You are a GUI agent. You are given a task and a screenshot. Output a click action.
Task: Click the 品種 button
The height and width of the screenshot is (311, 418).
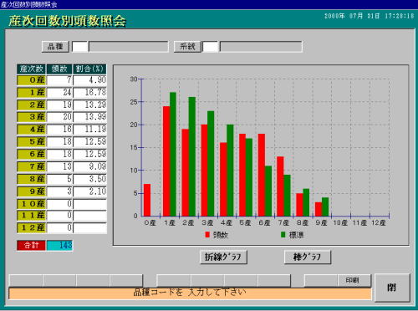[55, 47]
